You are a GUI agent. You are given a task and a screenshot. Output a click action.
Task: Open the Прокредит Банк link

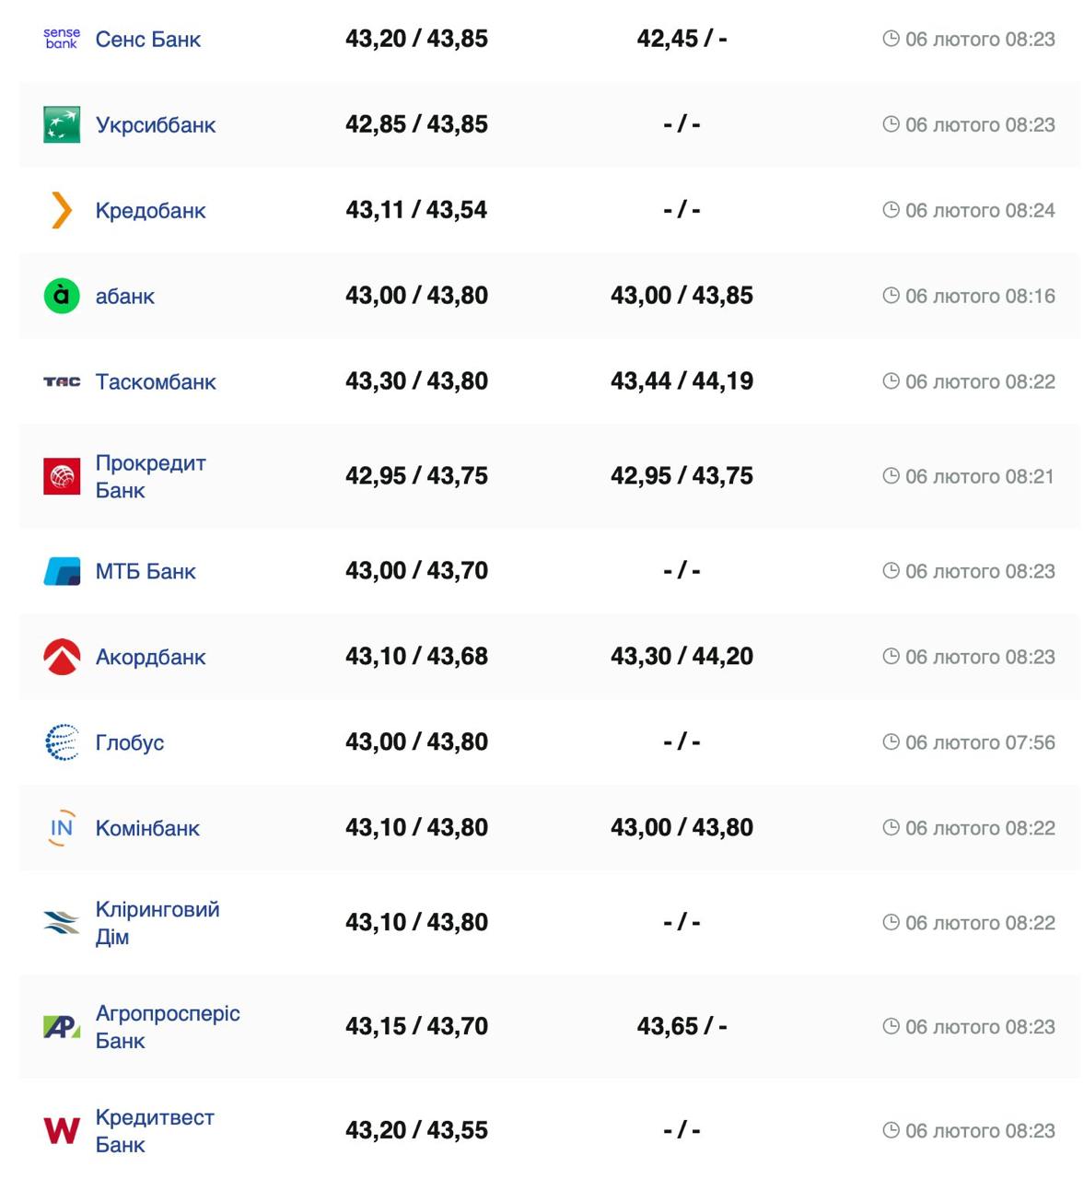click(x=150, y=476)
